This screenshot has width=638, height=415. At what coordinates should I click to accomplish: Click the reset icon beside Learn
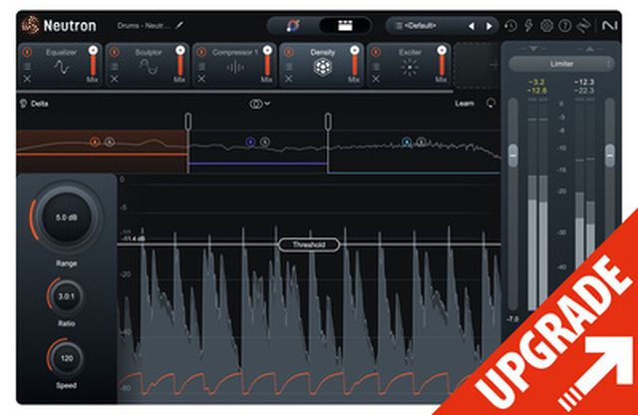pyautogui.click(x=490, y=102)
